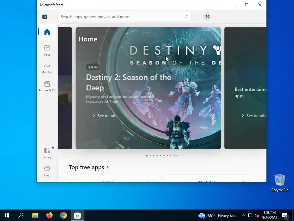This screenshot has height=221, width=294.
Task: Click the $14.99 price badge
Action: (x=93, y=67)
